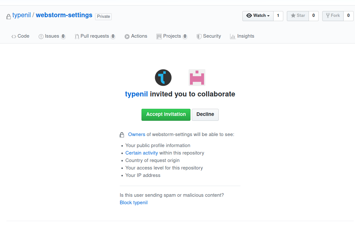Click the star icon in Star button
This screenshot has height=225, width=355.
point(293,16)
